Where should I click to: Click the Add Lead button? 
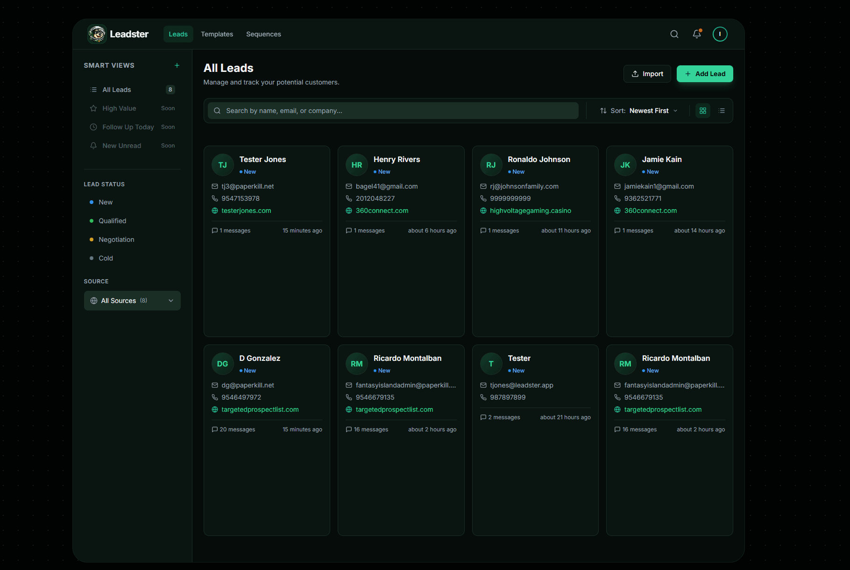pos(704,74)
